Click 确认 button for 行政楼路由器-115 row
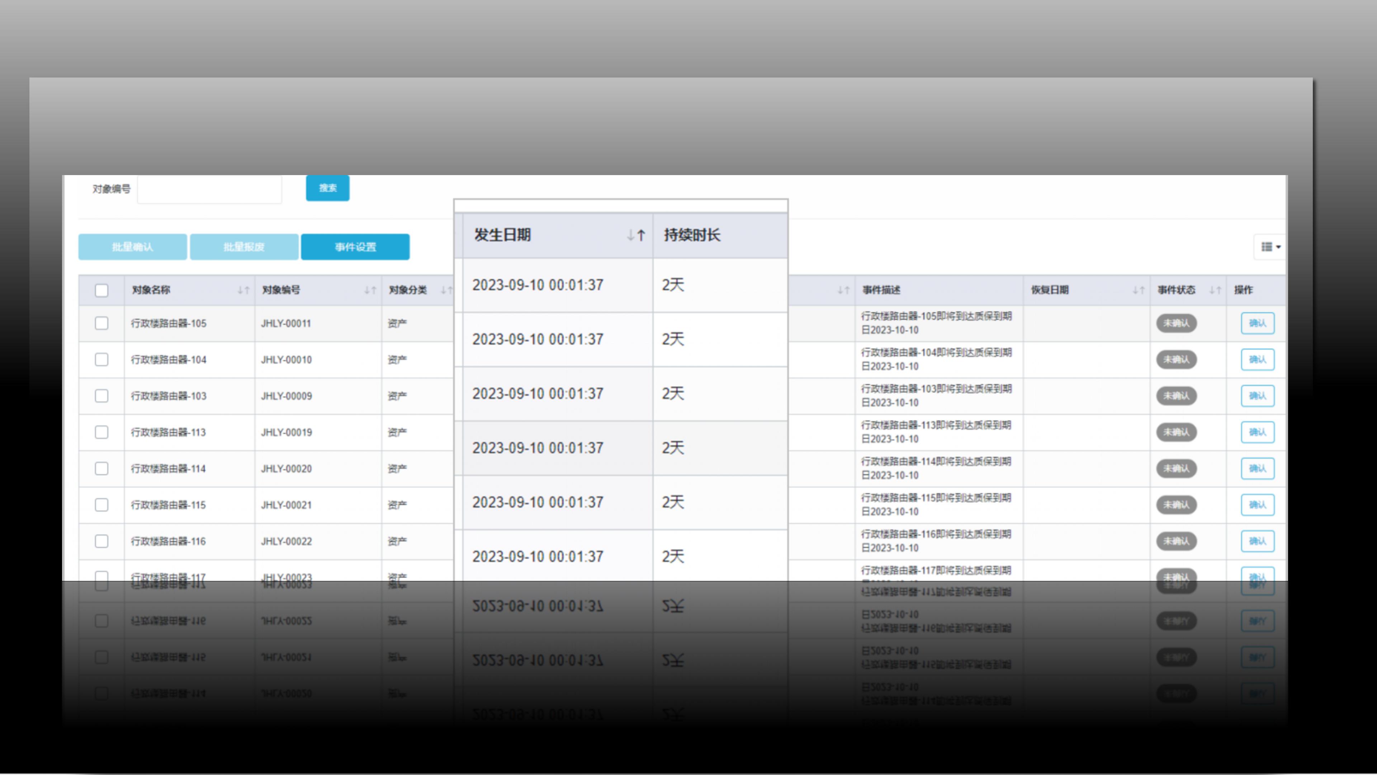 click(x=1257, y=505)
